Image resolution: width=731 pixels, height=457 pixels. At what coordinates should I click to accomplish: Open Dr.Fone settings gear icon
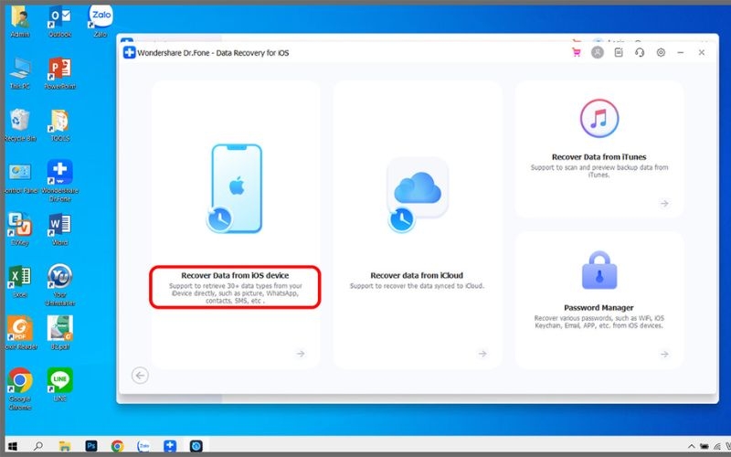(661, 52)
